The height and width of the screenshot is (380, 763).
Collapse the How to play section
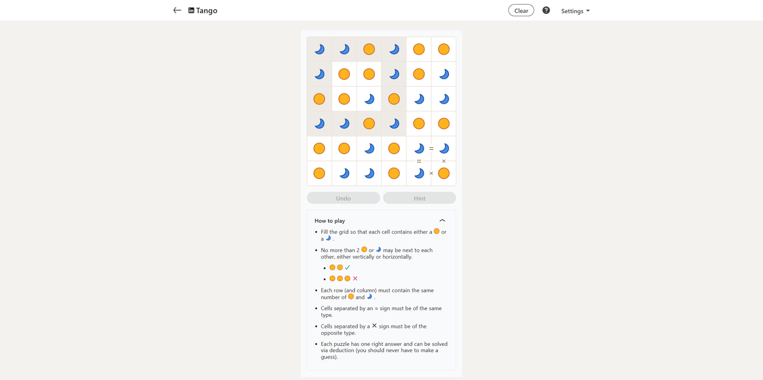(x=442, y=220)
